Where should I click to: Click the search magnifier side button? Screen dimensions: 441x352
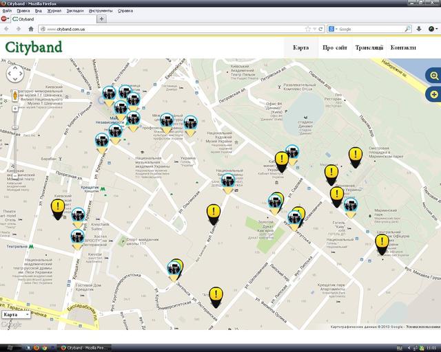pos(433,76)
